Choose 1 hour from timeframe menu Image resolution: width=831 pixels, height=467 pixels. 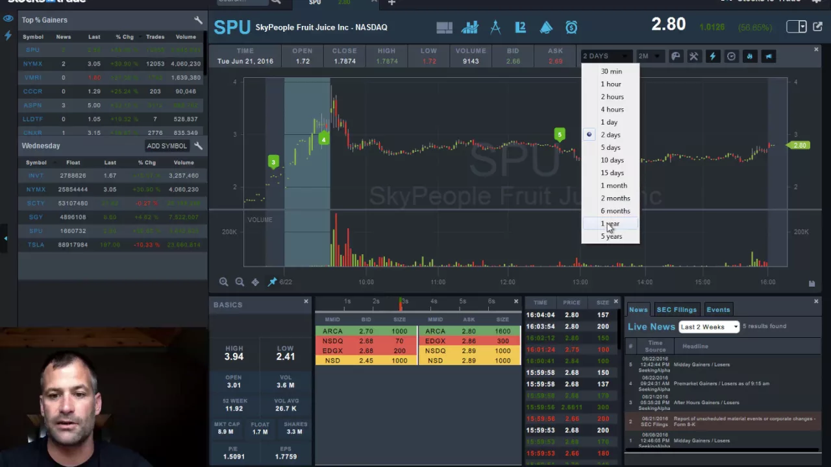[611, 84]
